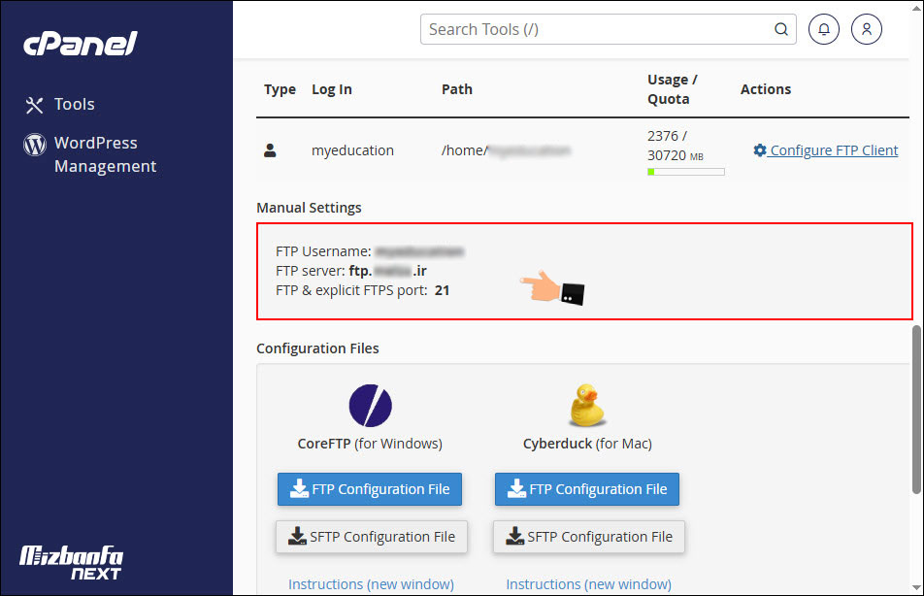Click the cPanel logo
This screenshot has width=924, height=596.
tap(80, 43)
